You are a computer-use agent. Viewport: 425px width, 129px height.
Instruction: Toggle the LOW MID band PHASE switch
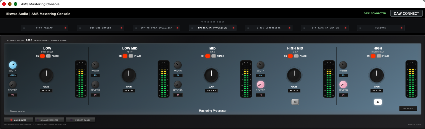[x=131, y=56]
